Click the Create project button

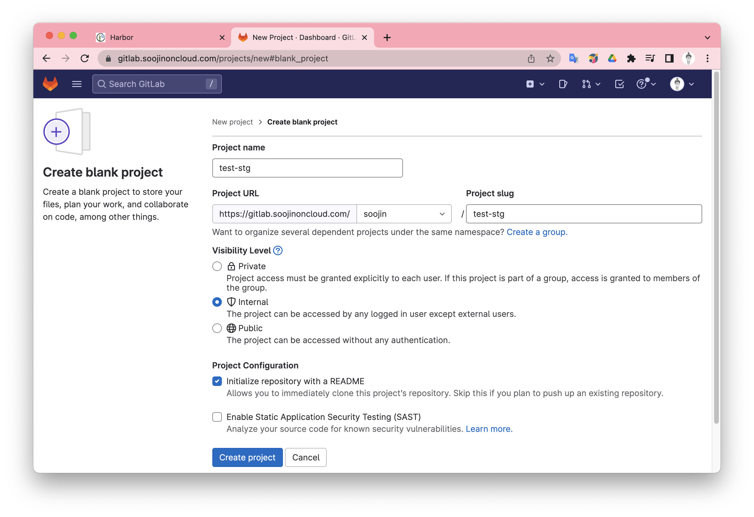tap(247, 457)
